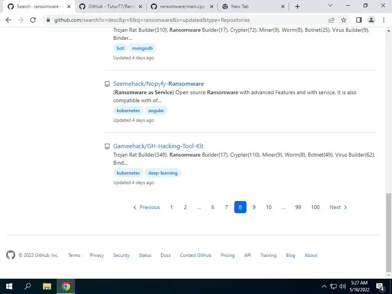Open the notification center icon
Screen dimensions: 392x294
pyautogui.click(x=380, y=287)
